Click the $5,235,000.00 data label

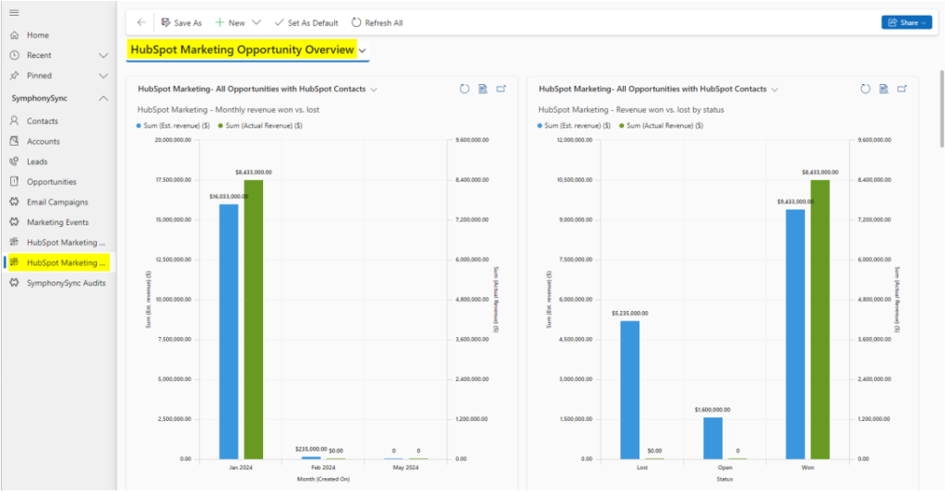click(x=629, y=314)
